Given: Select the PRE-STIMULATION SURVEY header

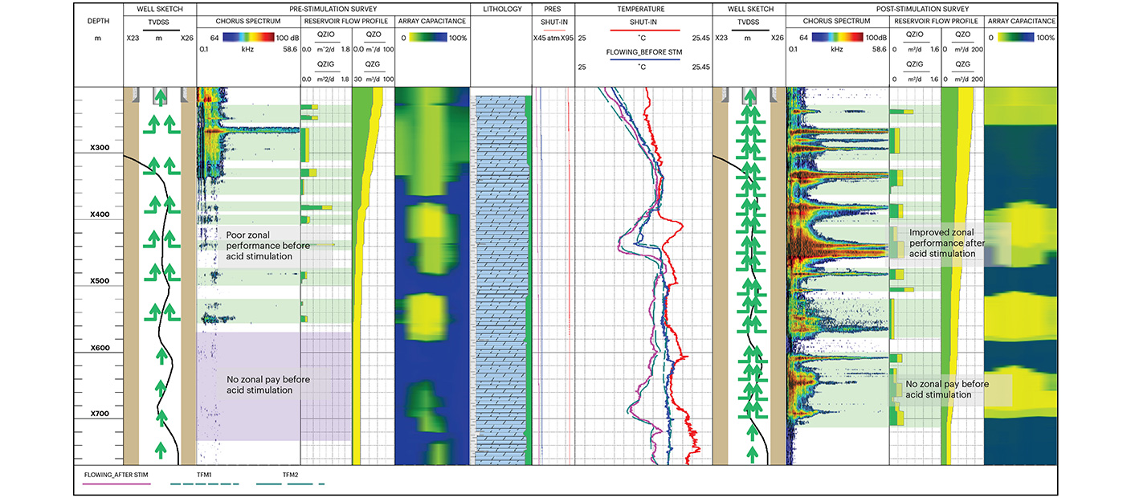Looking at the screenshot, I should (x=332, y=9).
